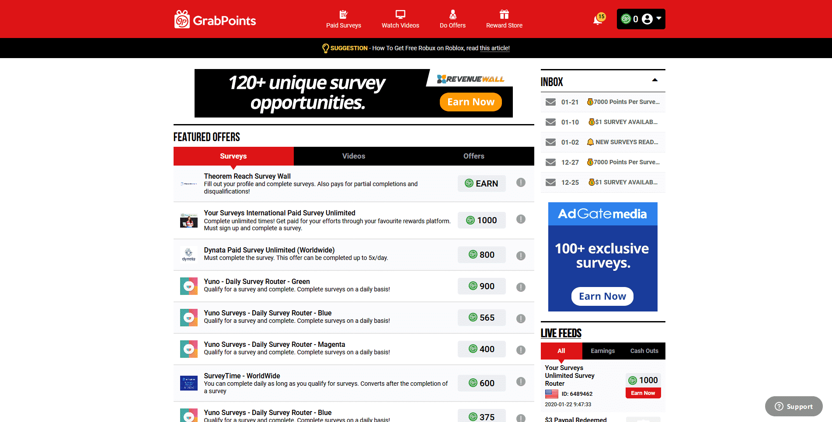Open the Dynata logo thumbnail
This screenshot has width=832, height=422.
(x=189, y=255)
